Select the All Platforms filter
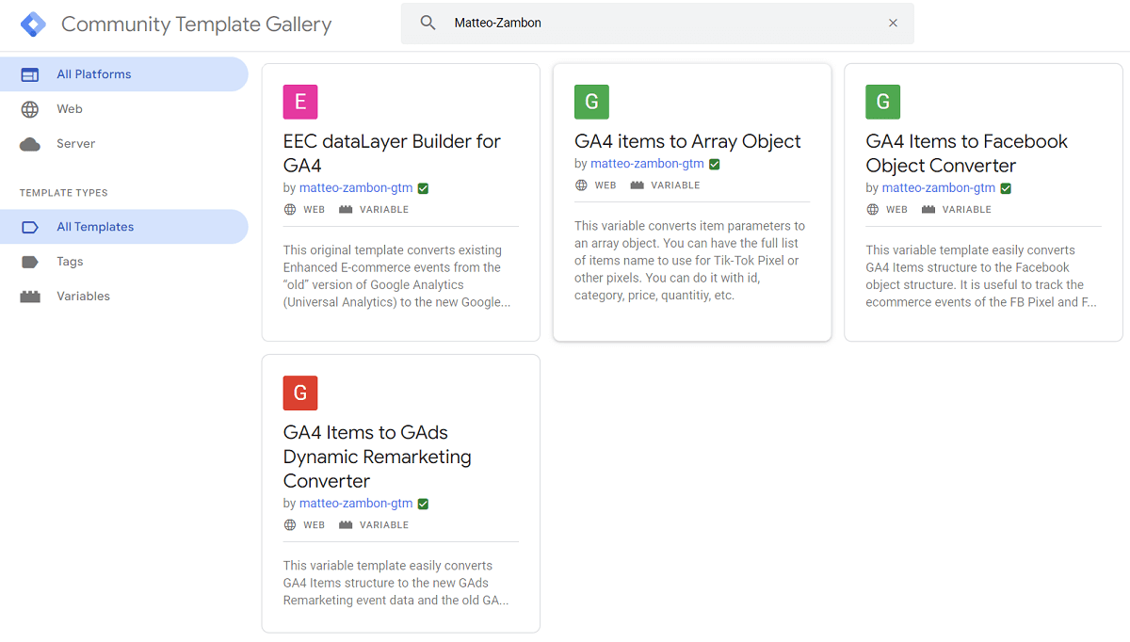Viewport: 1130px width, 642px height. [x=124, y=74]
